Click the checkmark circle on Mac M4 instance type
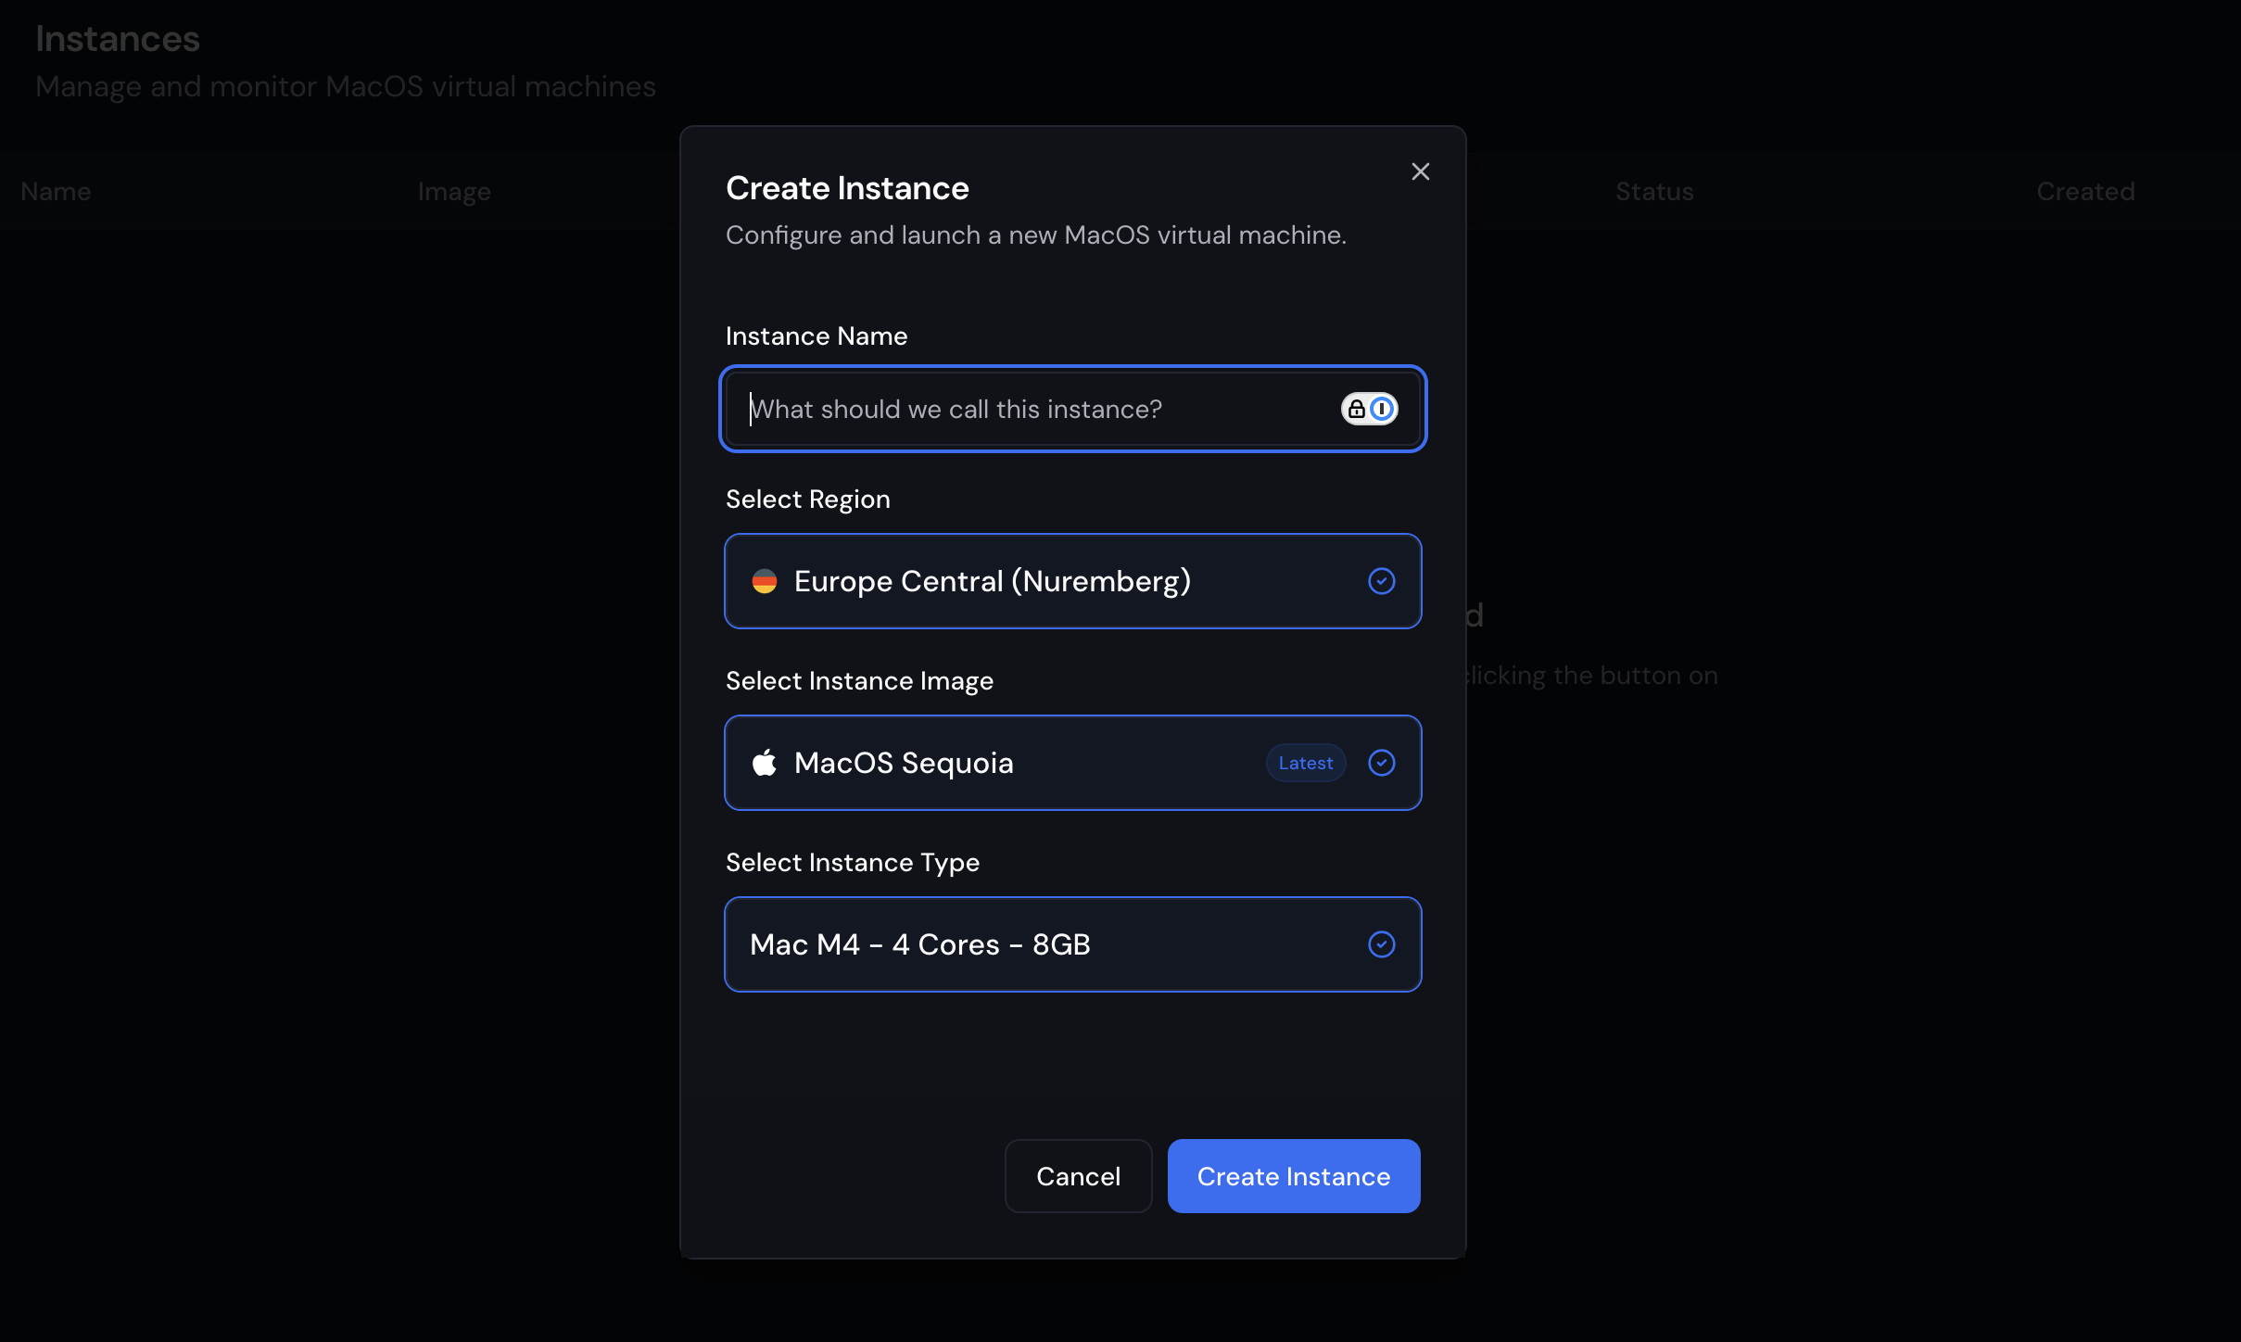 pos(1381,943)
